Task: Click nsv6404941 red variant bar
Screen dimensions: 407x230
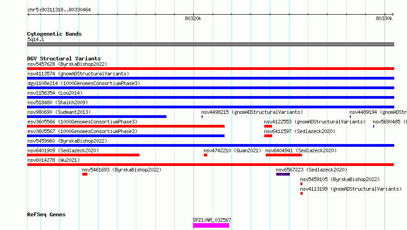Action: pyautogui.click(x=284, y=155)
